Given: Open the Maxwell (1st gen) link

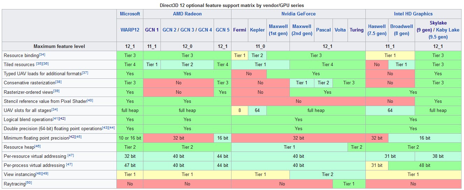Looking at the screenshot, I should pos(278,30).
